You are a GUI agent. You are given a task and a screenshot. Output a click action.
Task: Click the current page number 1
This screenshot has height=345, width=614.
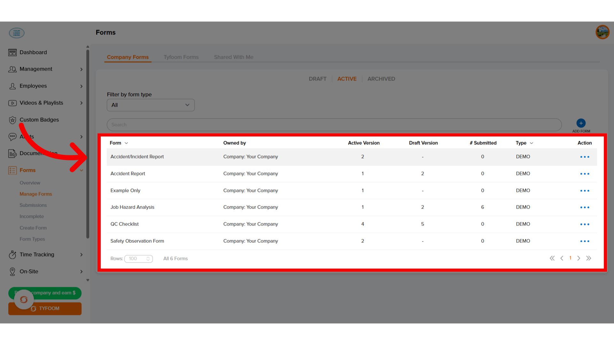(570, 258)
